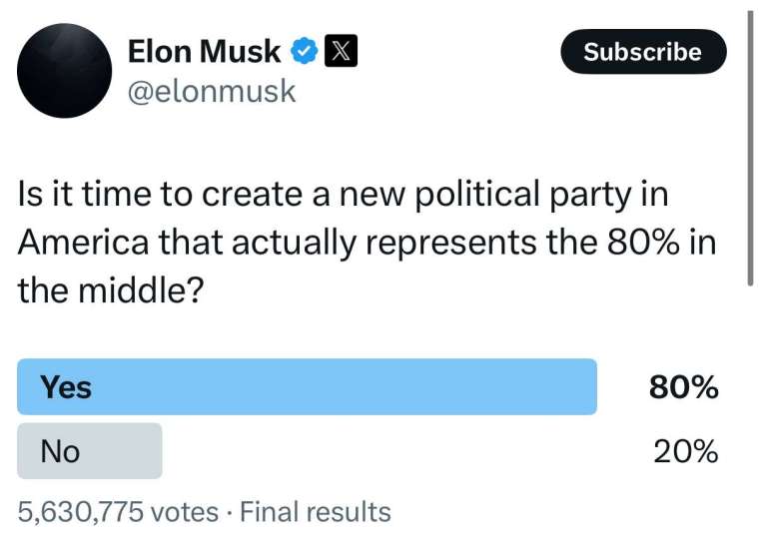Click the word America in the post

pos(83,242)
